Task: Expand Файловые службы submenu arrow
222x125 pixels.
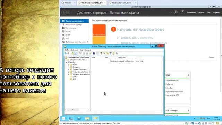Action: (88, 42)
